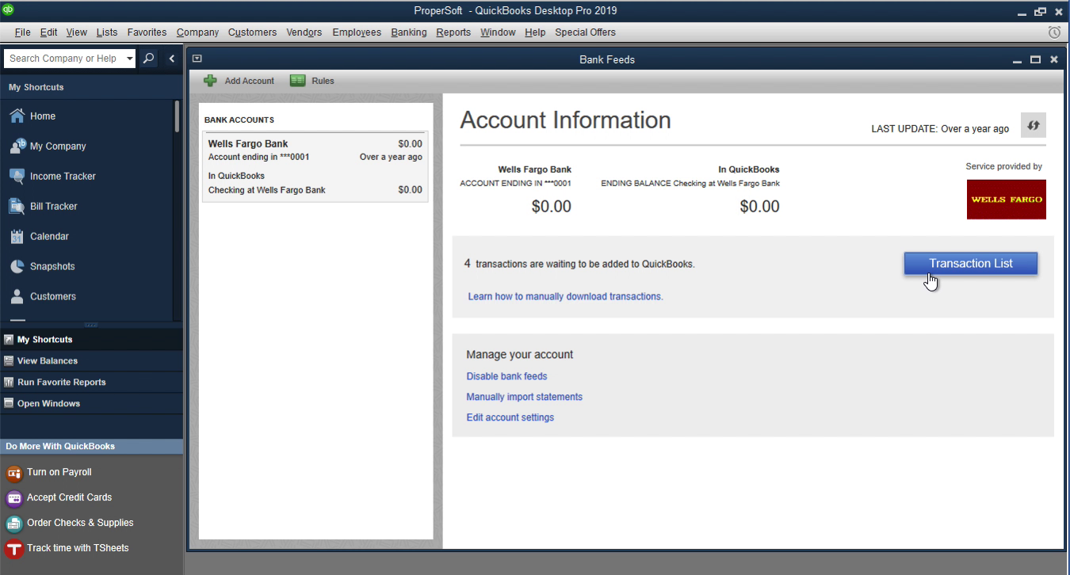This screenshot has width=1070, height=575.
Task: Open Bank Feeds window menu dropdown icon
Action: 197,59
